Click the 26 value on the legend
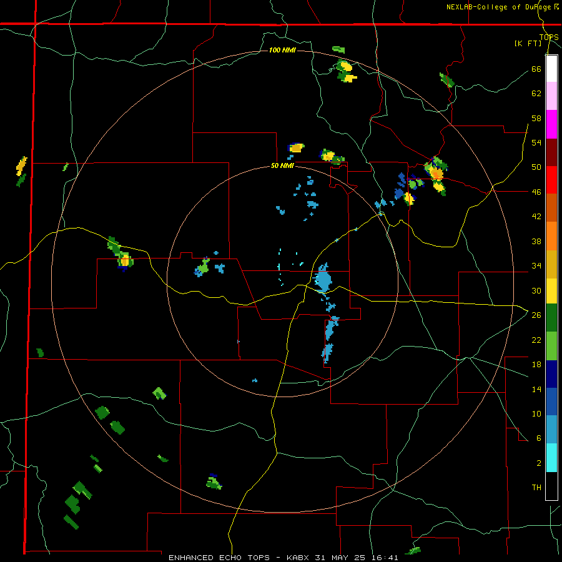This screenshot has height=562, width=562. click(536, 315)
